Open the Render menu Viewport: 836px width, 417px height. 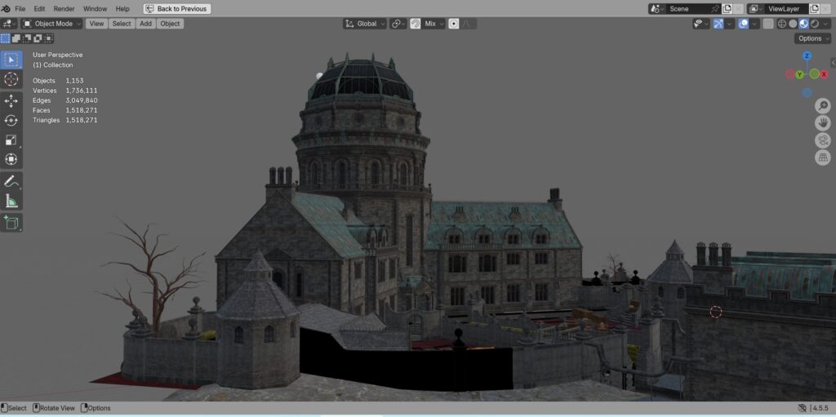point(64,9)
